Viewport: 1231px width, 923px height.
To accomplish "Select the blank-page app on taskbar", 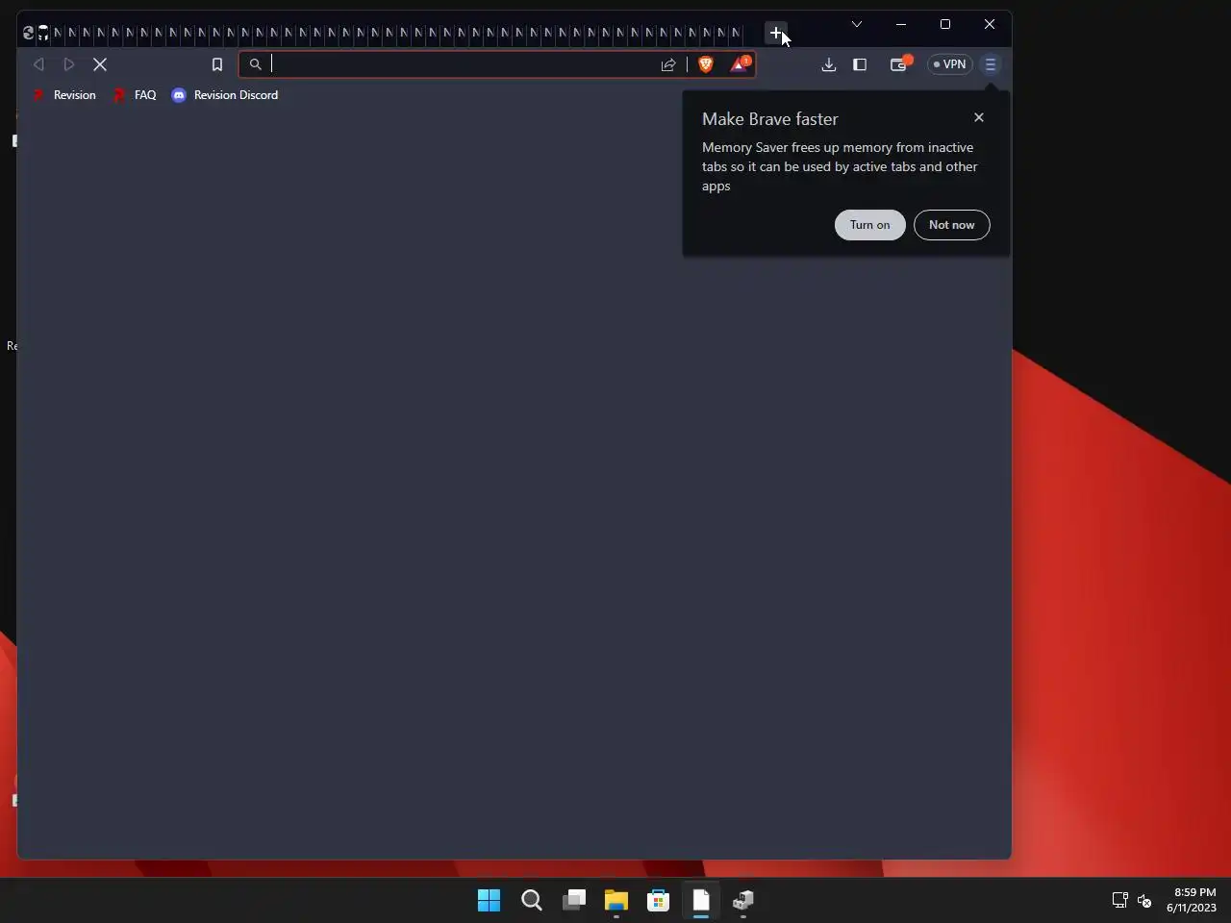I will [x=701, y=901].
